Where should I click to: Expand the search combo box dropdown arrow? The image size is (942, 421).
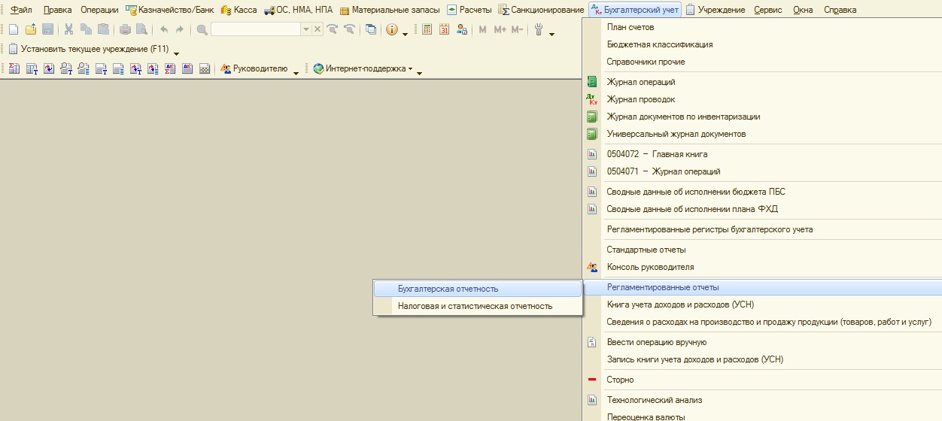coord(305,29)
